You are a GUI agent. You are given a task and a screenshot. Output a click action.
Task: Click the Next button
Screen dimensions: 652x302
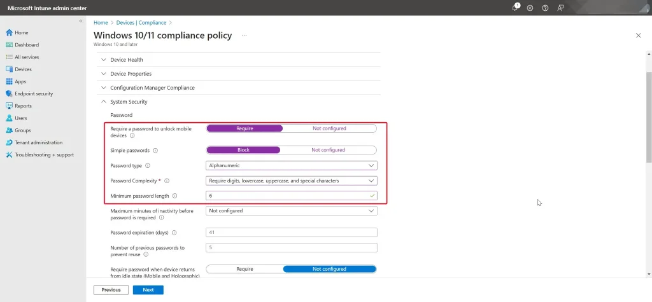(x=148, y=290)
